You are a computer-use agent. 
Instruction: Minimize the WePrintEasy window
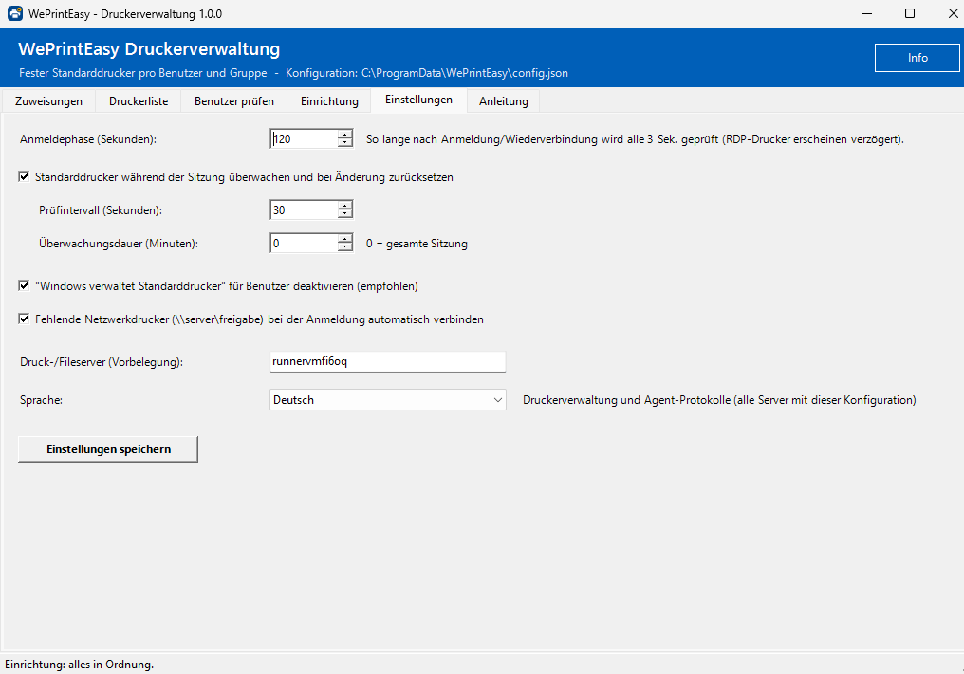click(867, 13)
